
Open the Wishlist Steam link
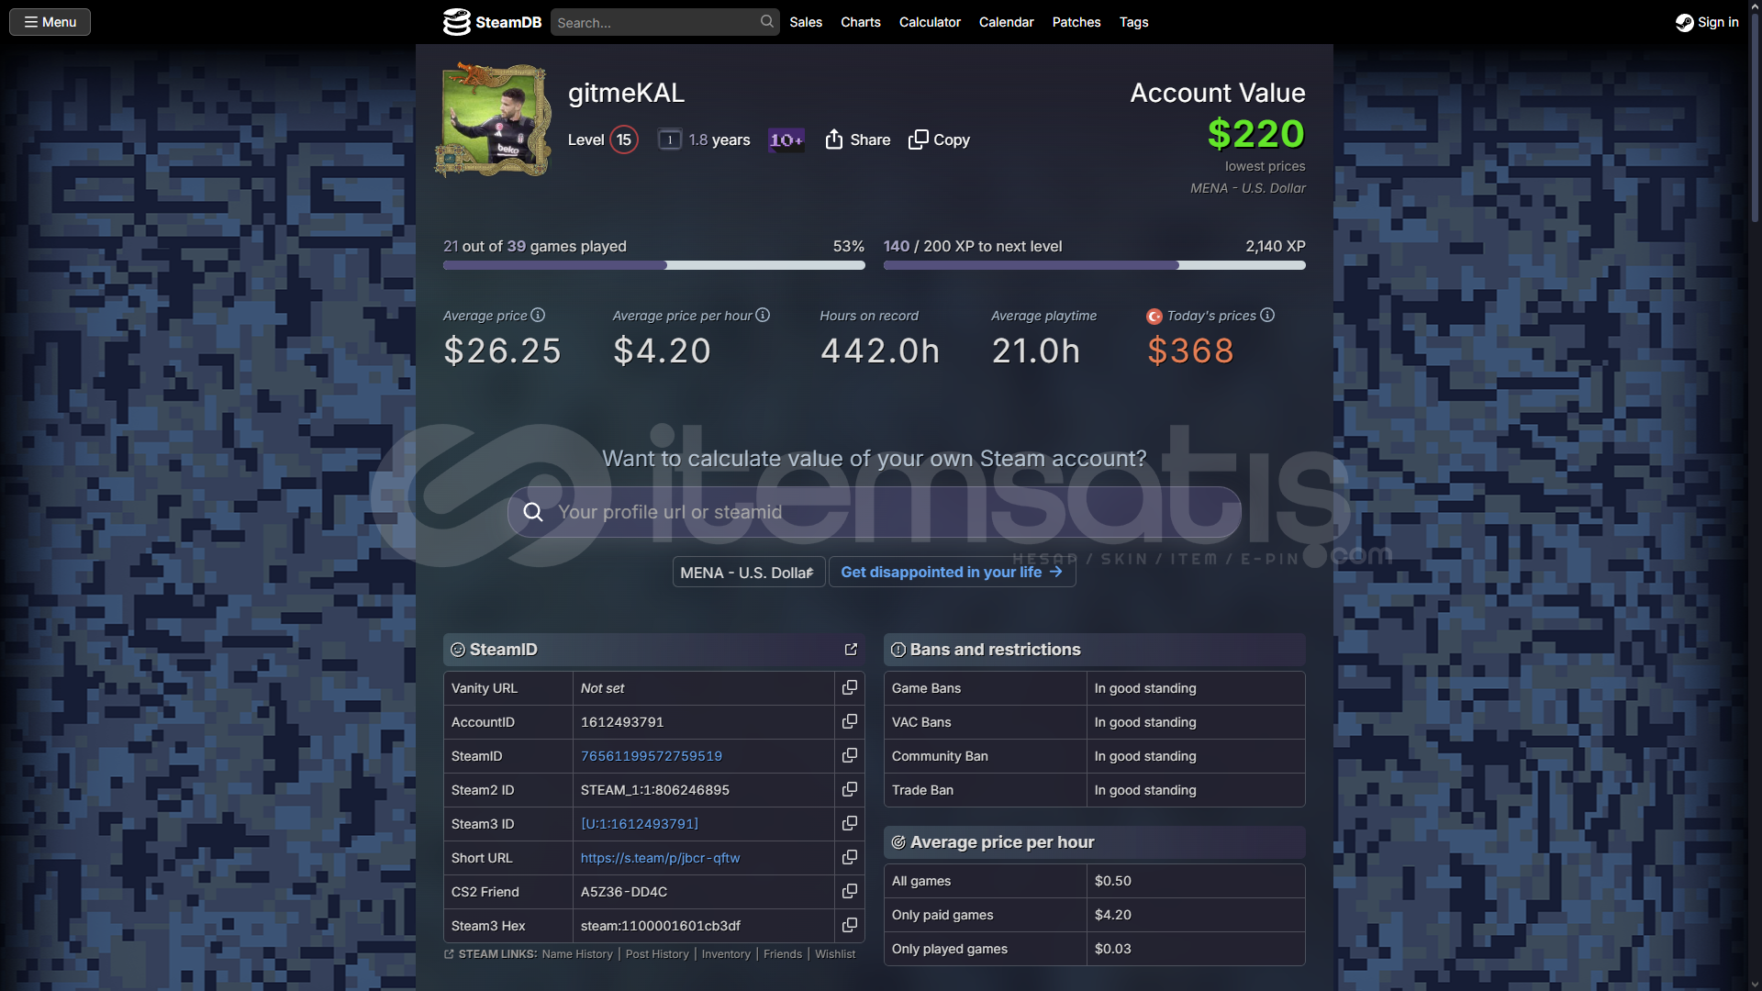[835, 954]
